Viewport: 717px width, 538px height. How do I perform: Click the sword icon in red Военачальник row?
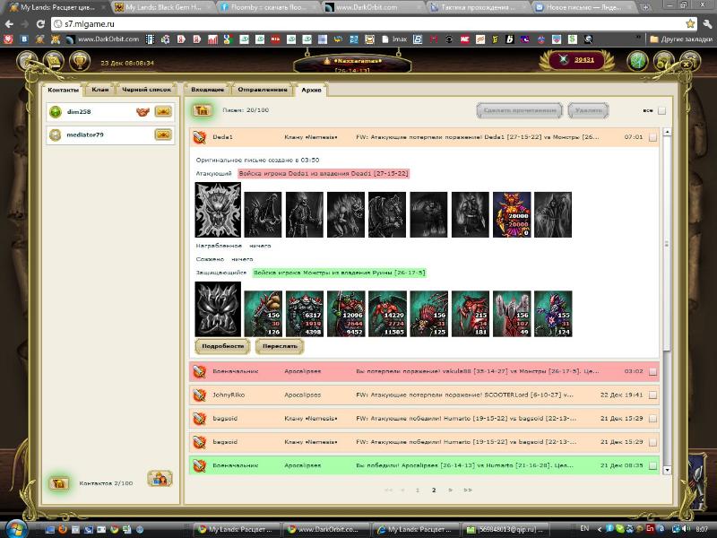point(199,371)
